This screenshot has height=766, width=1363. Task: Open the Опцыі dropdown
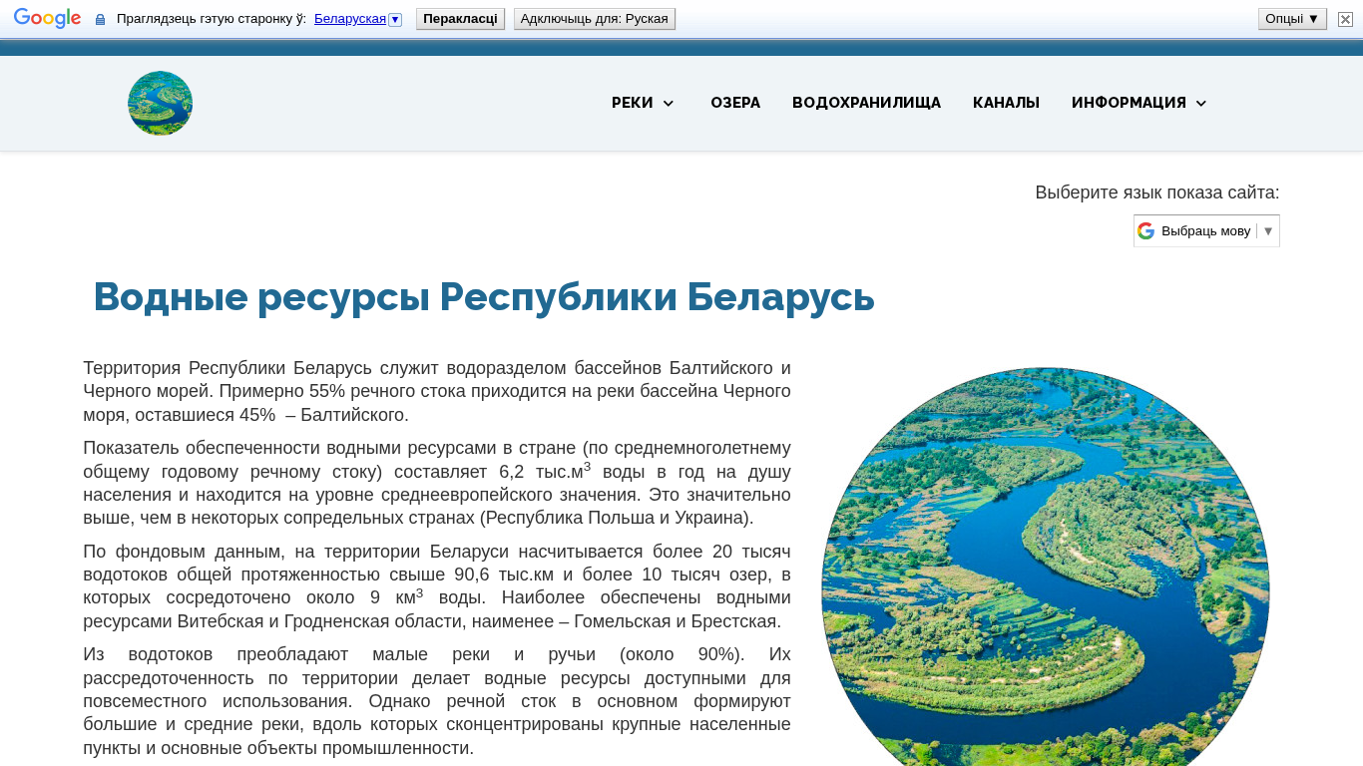coord(1292,19)
